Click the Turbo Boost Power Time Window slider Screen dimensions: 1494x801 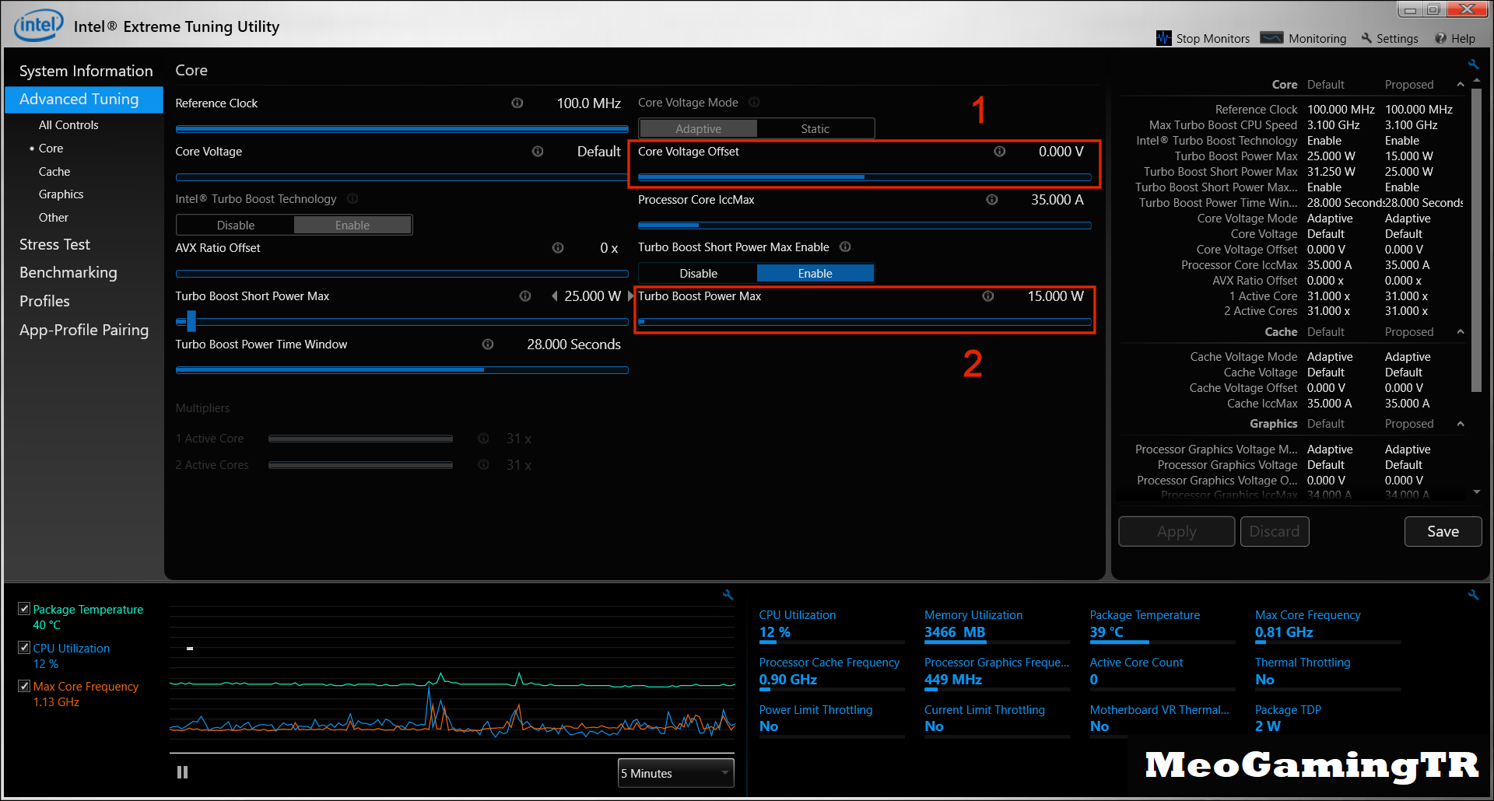click(402, 370)
